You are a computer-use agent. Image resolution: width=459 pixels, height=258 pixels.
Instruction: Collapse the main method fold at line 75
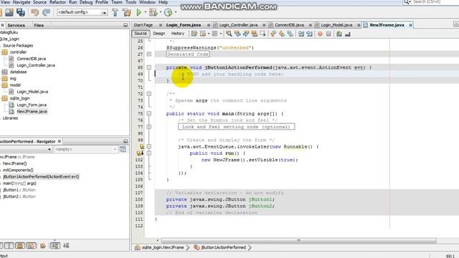149,113
